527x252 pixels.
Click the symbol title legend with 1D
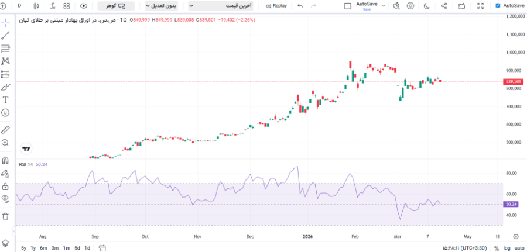point(73,20)
